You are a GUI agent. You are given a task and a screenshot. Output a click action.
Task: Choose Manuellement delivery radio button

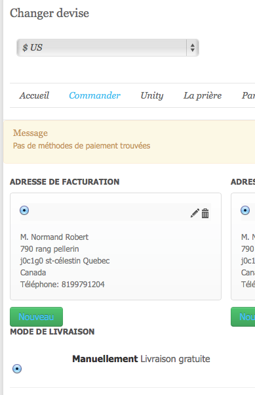coord(17,369)
